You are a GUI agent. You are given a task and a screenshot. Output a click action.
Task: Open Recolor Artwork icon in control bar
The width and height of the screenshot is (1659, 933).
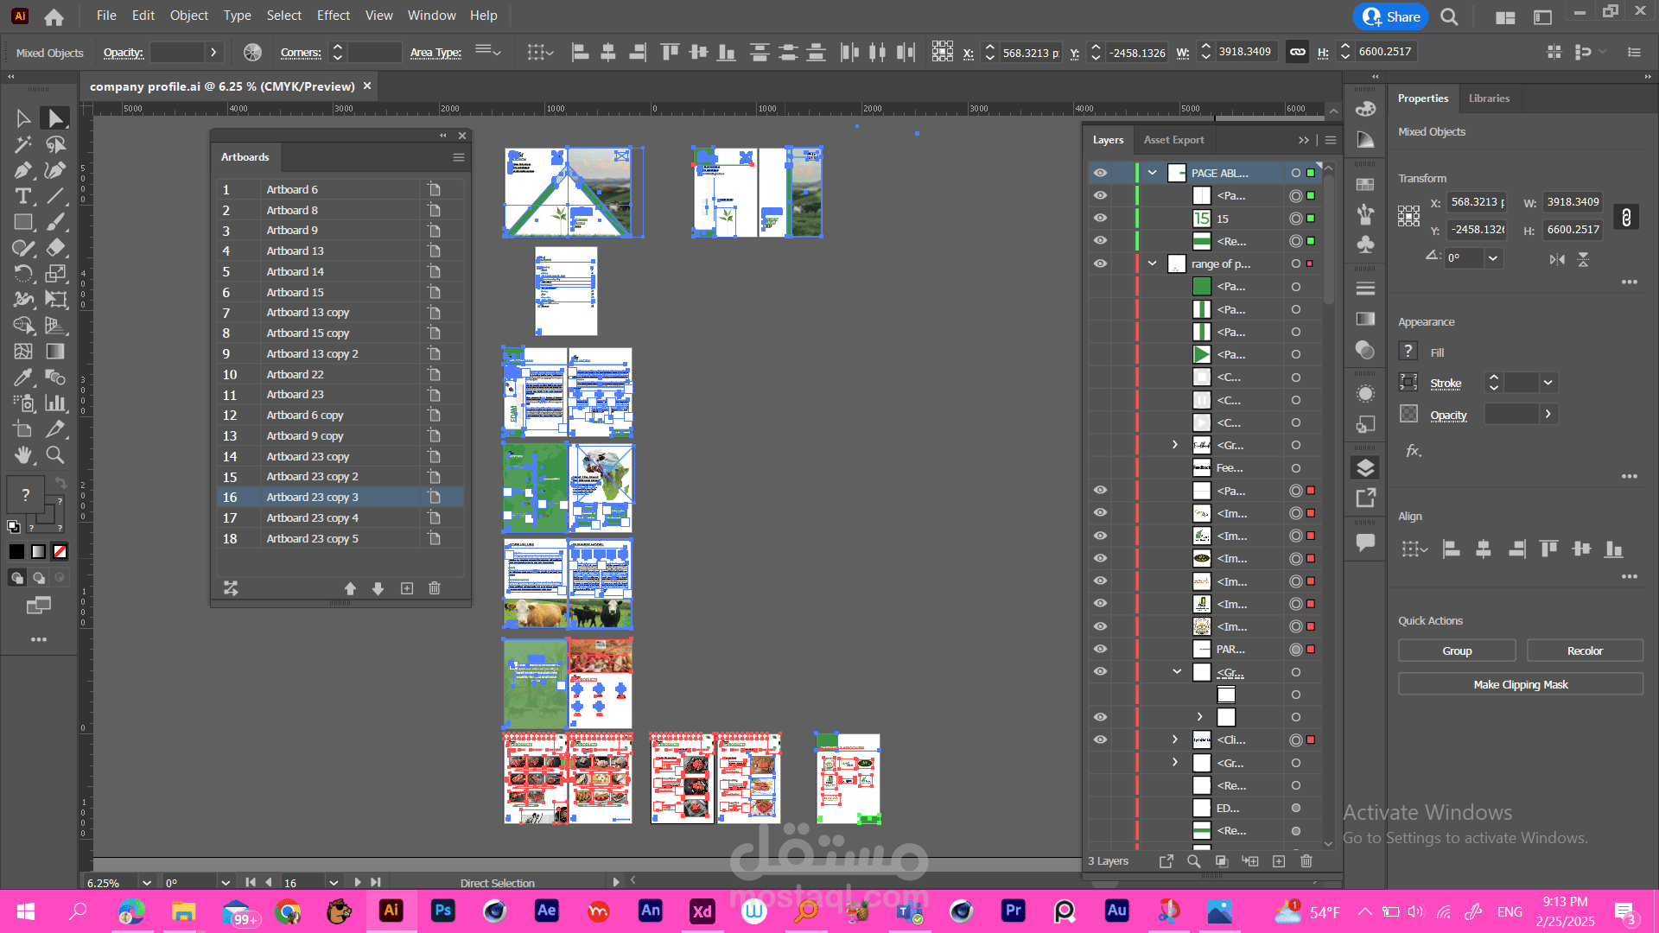point(252,53)
